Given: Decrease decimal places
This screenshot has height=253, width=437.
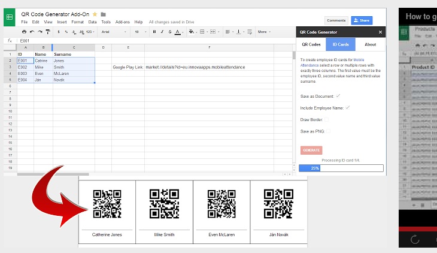Looking at the screenshot, I should tap(74, 32).
